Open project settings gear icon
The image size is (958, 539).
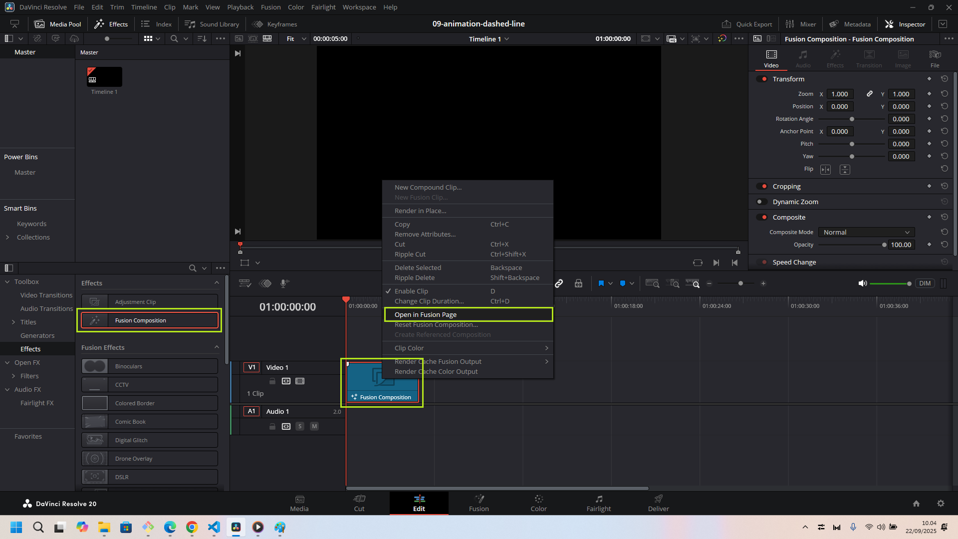[941, 504]
